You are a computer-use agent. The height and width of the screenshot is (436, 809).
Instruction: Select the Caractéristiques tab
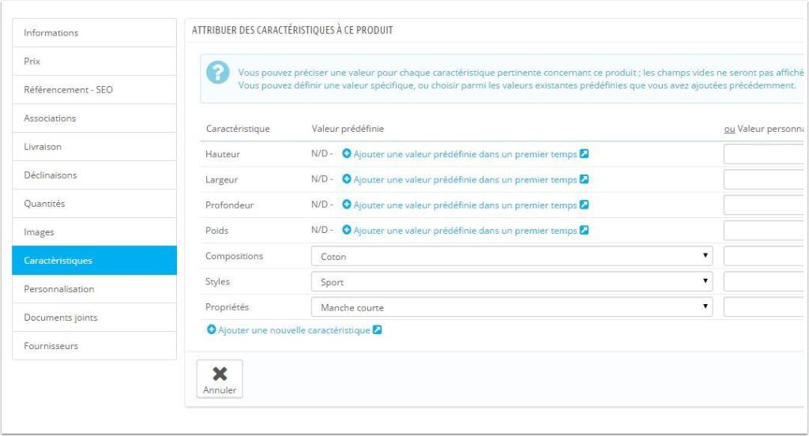95,261
